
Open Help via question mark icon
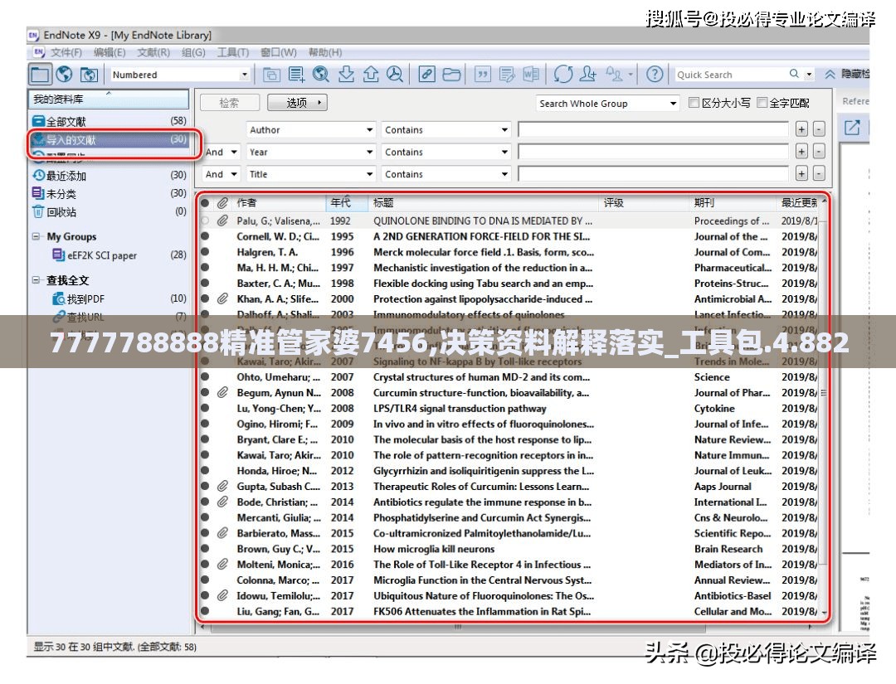[655, 75]
